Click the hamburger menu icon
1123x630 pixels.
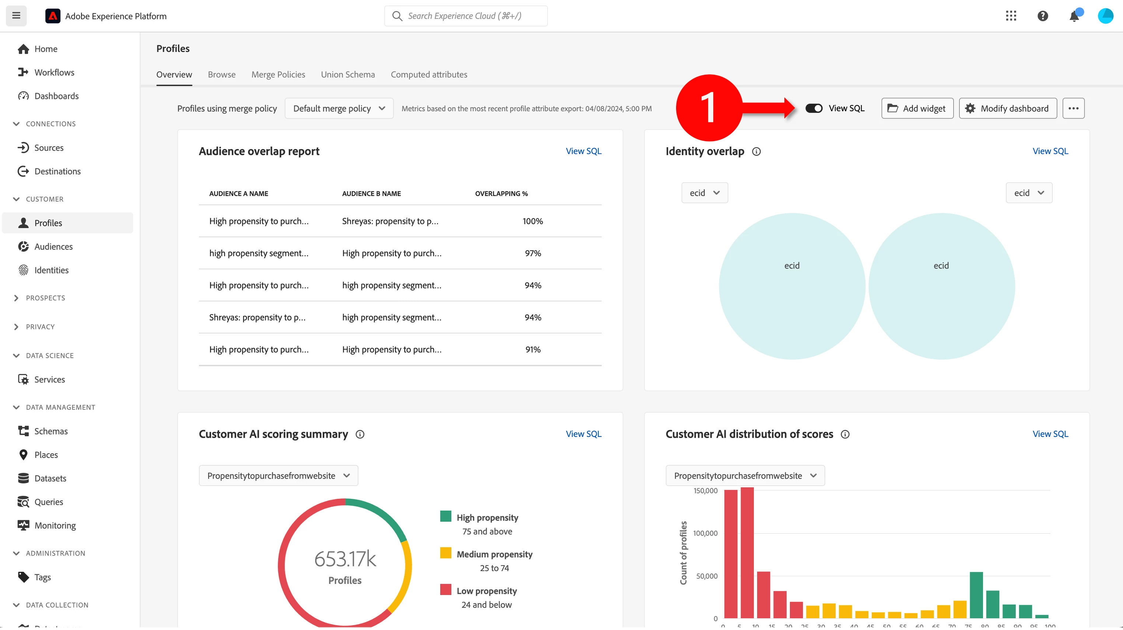16,16
